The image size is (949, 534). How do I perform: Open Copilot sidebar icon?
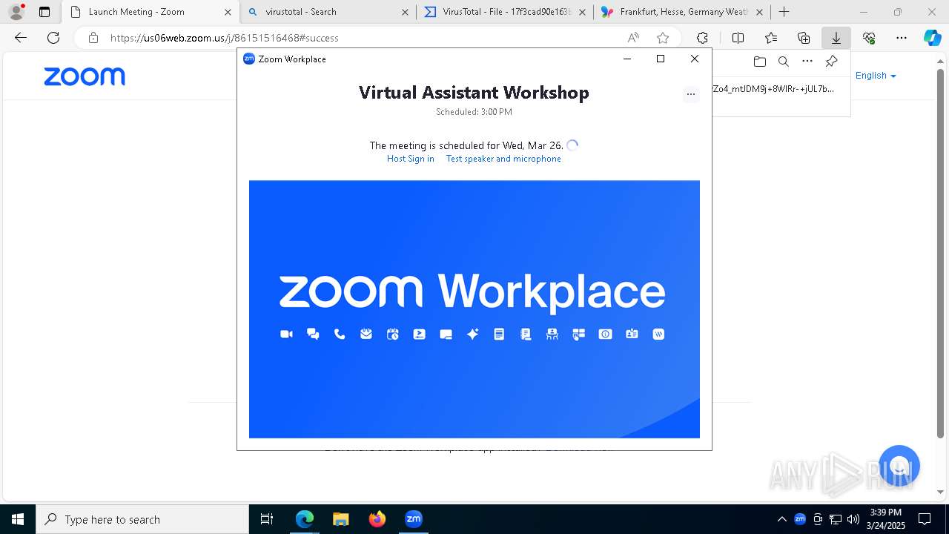tap(933, 38)
